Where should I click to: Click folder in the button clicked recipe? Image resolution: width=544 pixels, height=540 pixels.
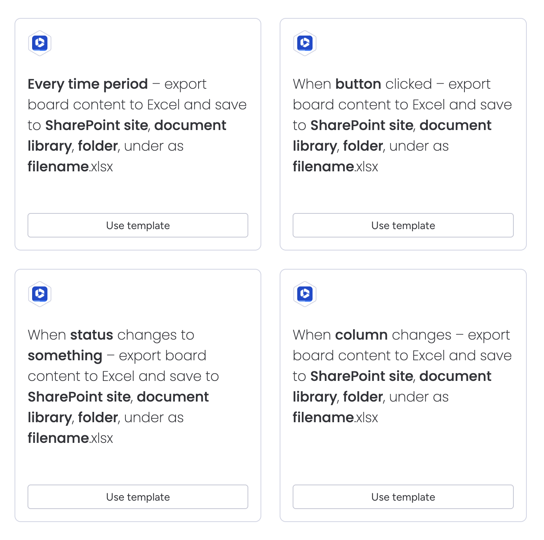[x=363, y=146]
